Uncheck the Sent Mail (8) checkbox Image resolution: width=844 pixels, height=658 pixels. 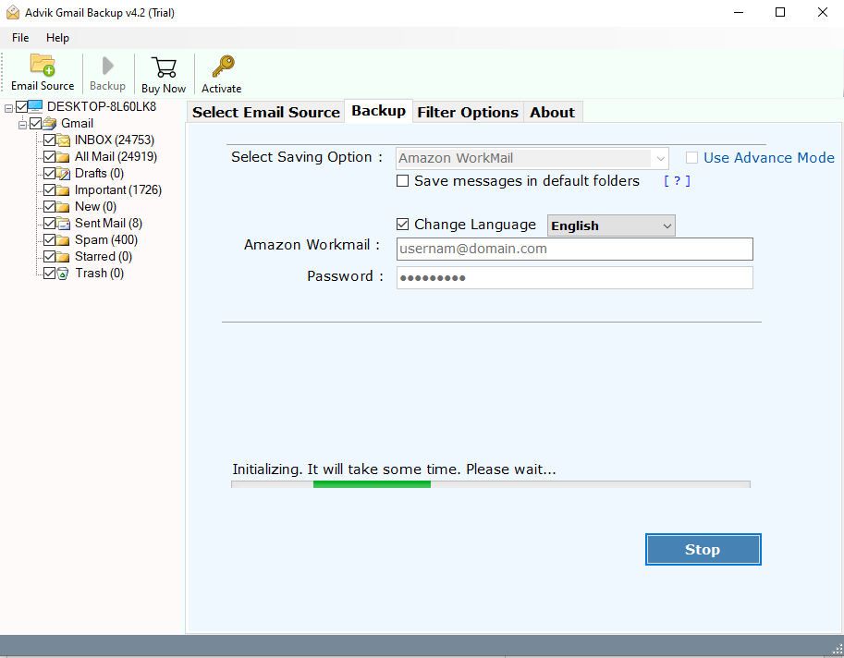(50, 224)
